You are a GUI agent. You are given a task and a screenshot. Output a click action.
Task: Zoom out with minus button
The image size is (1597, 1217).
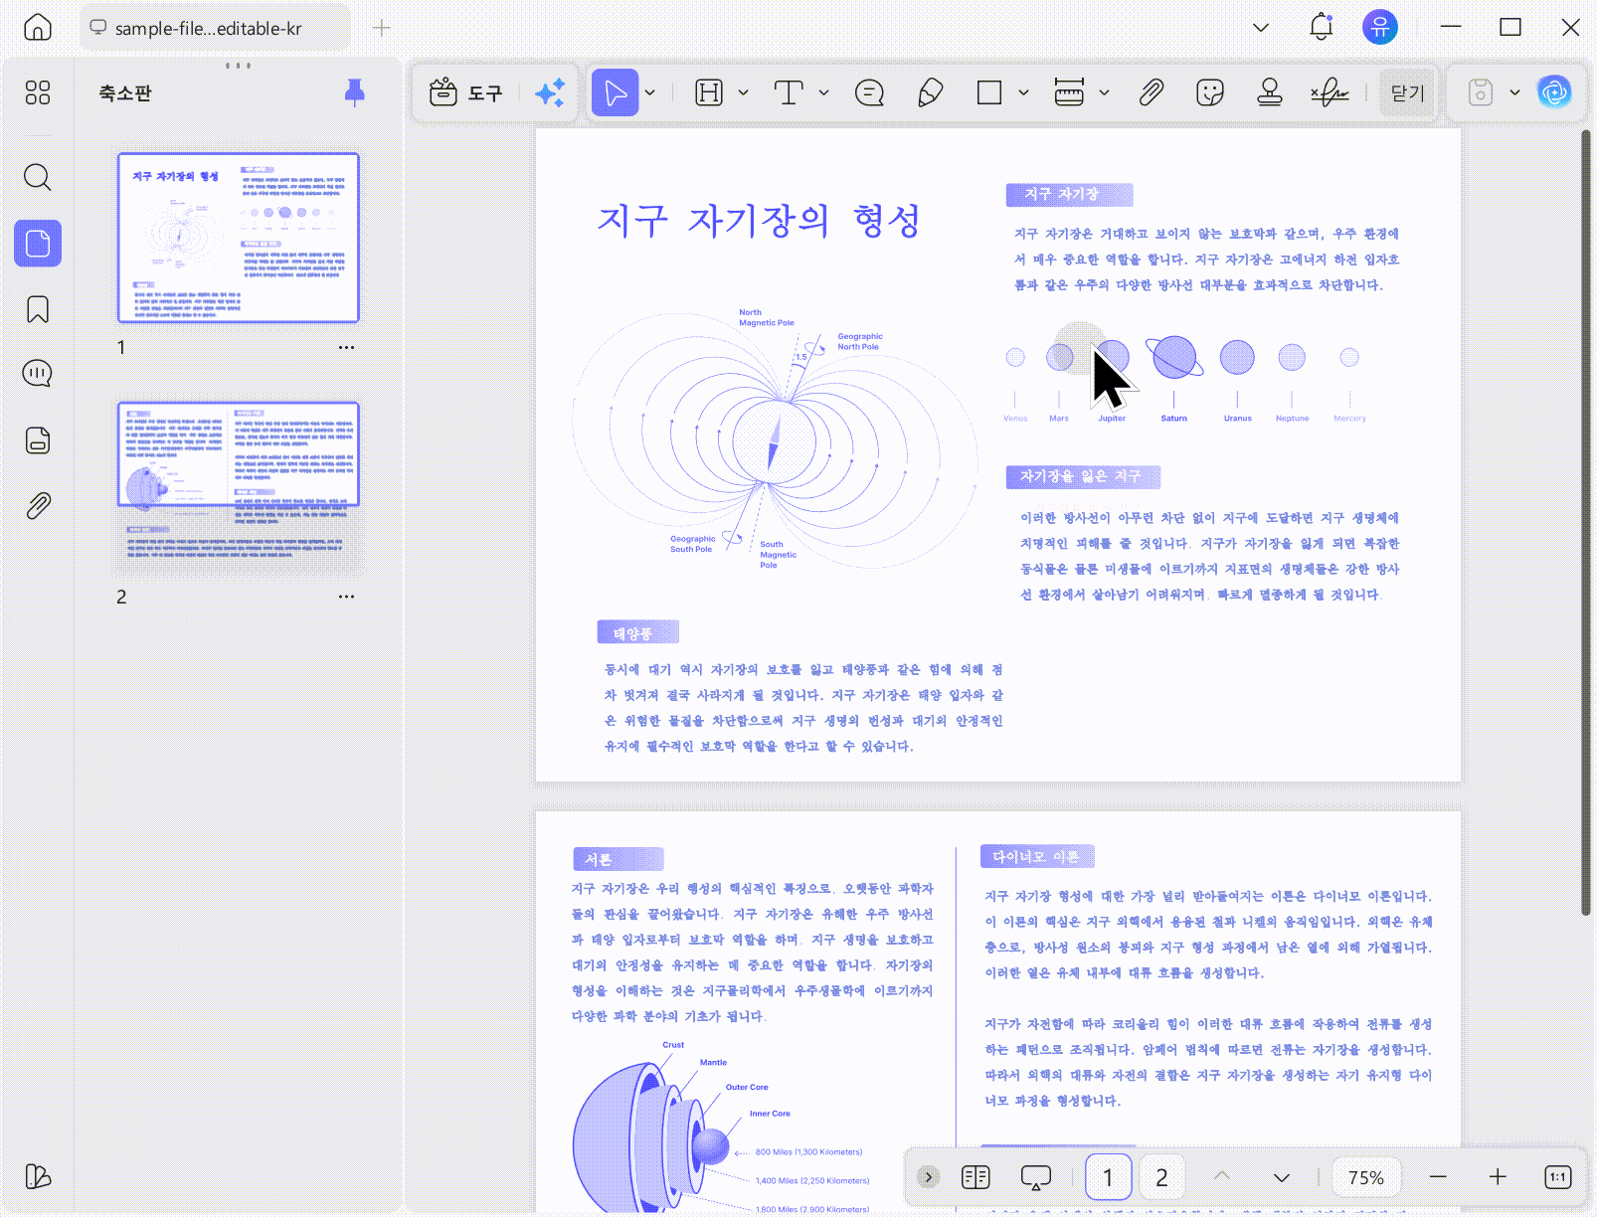[x=1438, y=1177]
